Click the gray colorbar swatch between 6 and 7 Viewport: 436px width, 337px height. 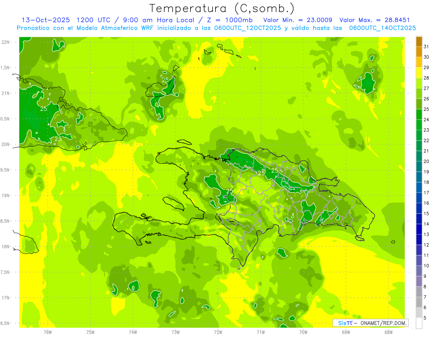click(419, 302)
